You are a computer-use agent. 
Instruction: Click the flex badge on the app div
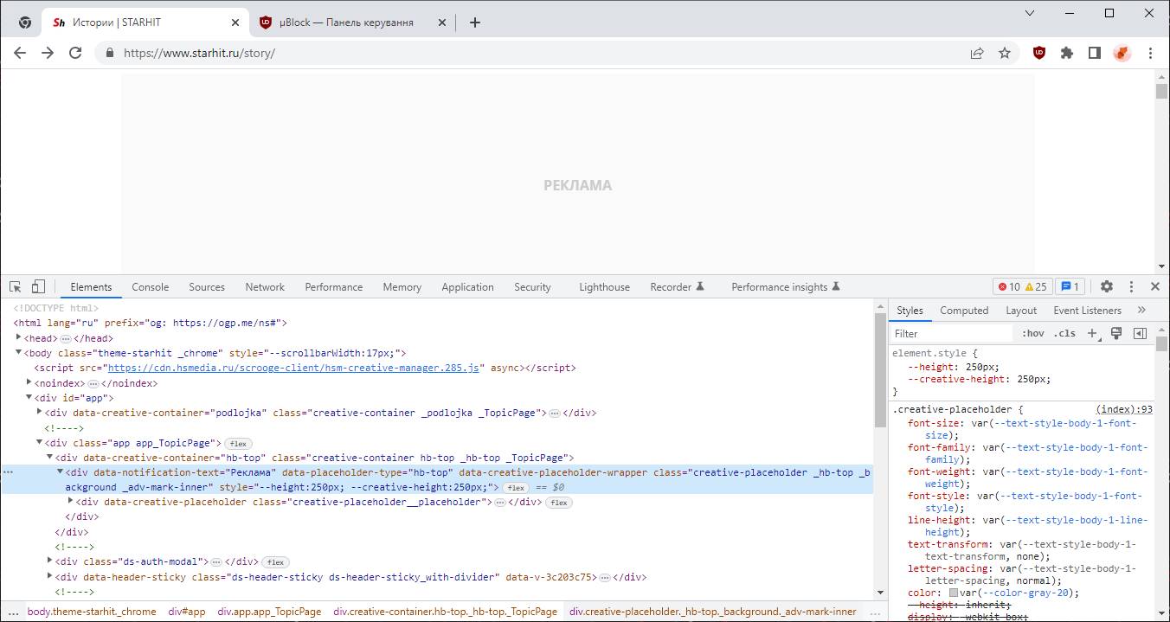click(238, 443)
